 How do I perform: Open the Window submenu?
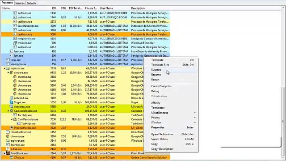point(171,123)
